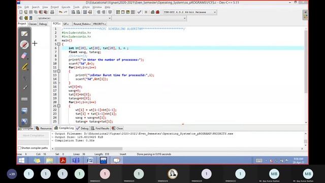
Task: Click the Open file toolbar icon
Action: pos(26,12)
